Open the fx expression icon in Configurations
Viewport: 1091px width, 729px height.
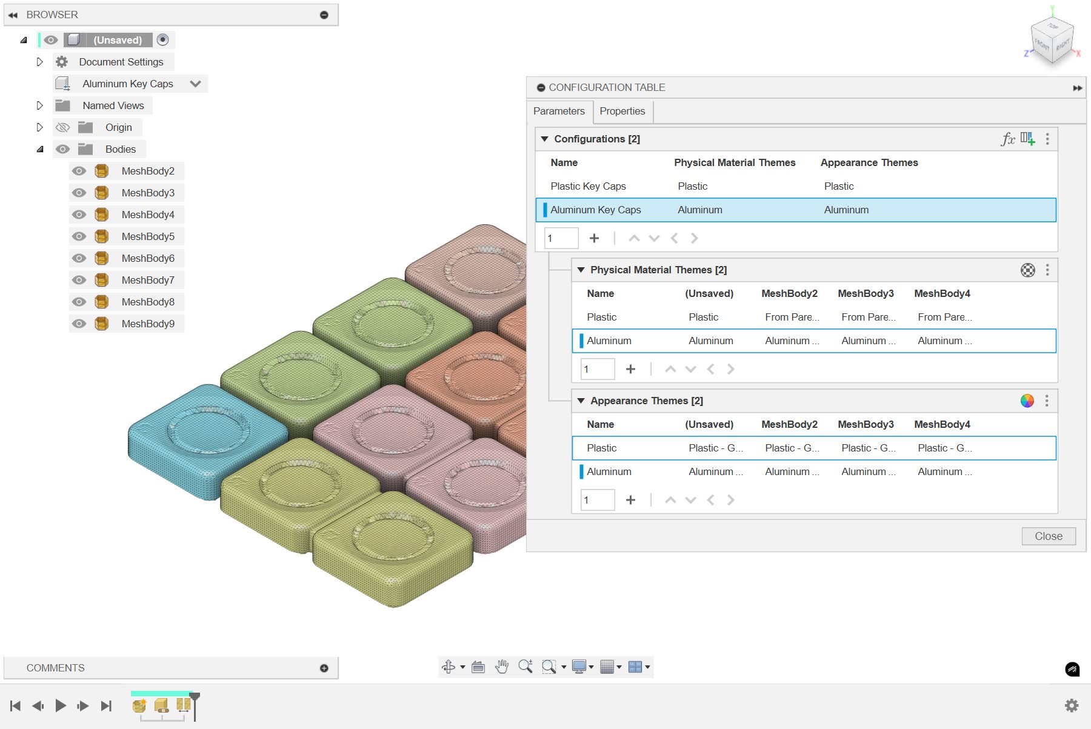click(1007, 139)
